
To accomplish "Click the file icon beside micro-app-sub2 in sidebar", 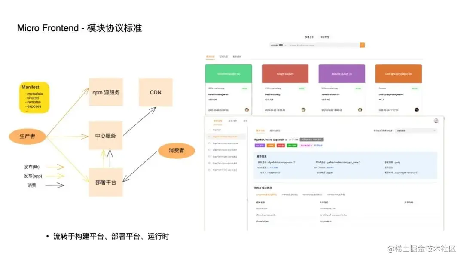I will click(209, 157).
